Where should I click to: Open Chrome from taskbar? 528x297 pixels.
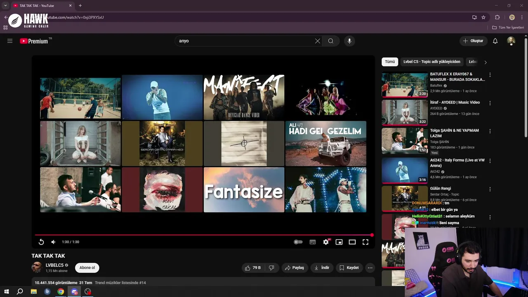coord(61,292)
